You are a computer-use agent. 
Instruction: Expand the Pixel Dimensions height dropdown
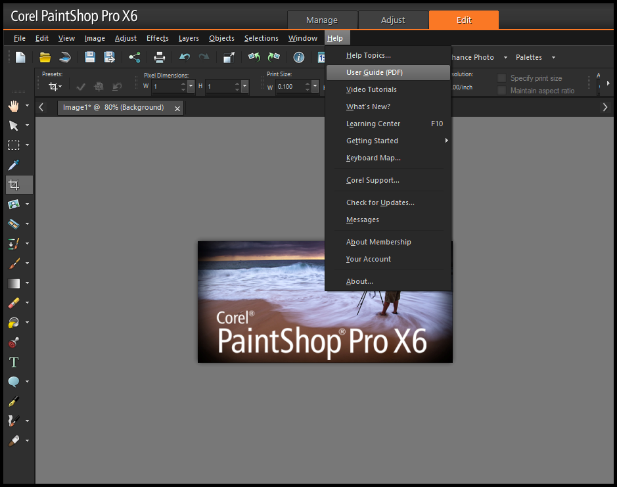244,86
